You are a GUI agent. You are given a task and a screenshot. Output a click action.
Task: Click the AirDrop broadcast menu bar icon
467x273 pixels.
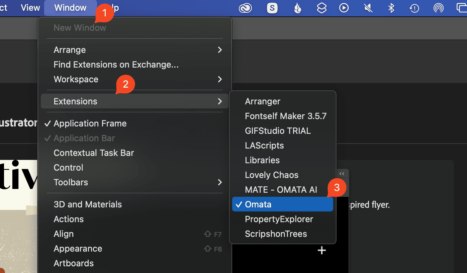[439, 8]
